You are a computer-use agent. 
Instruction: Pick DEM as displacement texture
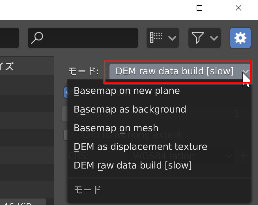tap(140, 146)
